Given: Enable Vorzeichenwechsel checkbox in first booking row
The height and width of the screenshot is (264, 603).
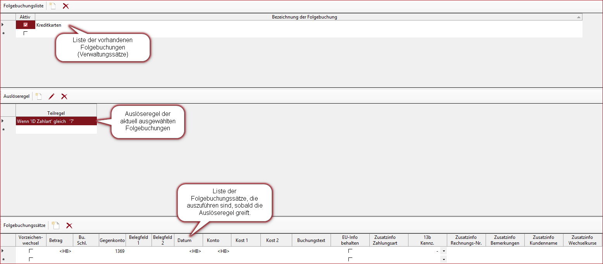Looking at the screenshot, I should (31, 251).
